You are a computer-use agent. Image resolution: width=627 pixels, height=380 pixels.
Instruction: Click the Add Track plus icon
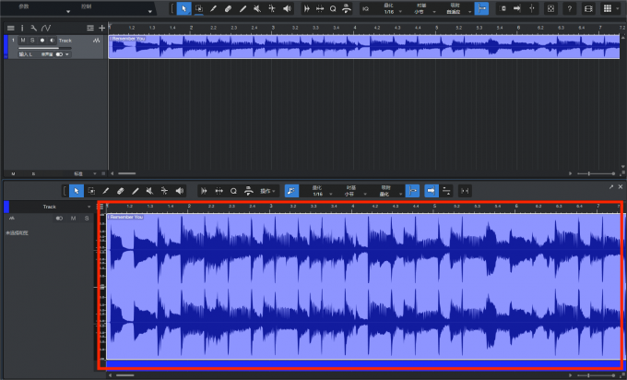tap(101, 28)
